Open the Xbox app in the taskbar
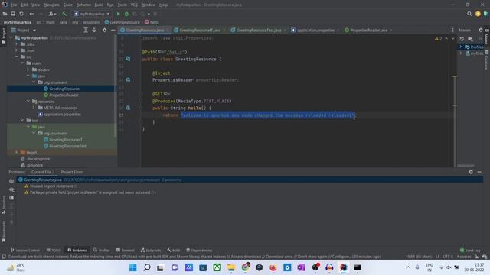 (x=217, y=267)
